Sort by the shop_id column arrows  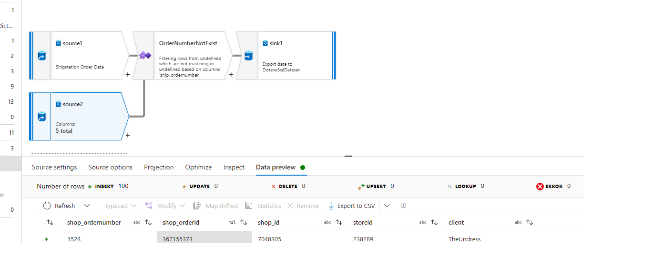pos(339,222)
